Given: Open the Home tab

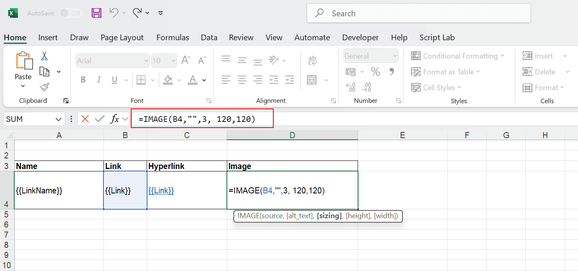Looking at the screenshot, I should click(15, 37).
